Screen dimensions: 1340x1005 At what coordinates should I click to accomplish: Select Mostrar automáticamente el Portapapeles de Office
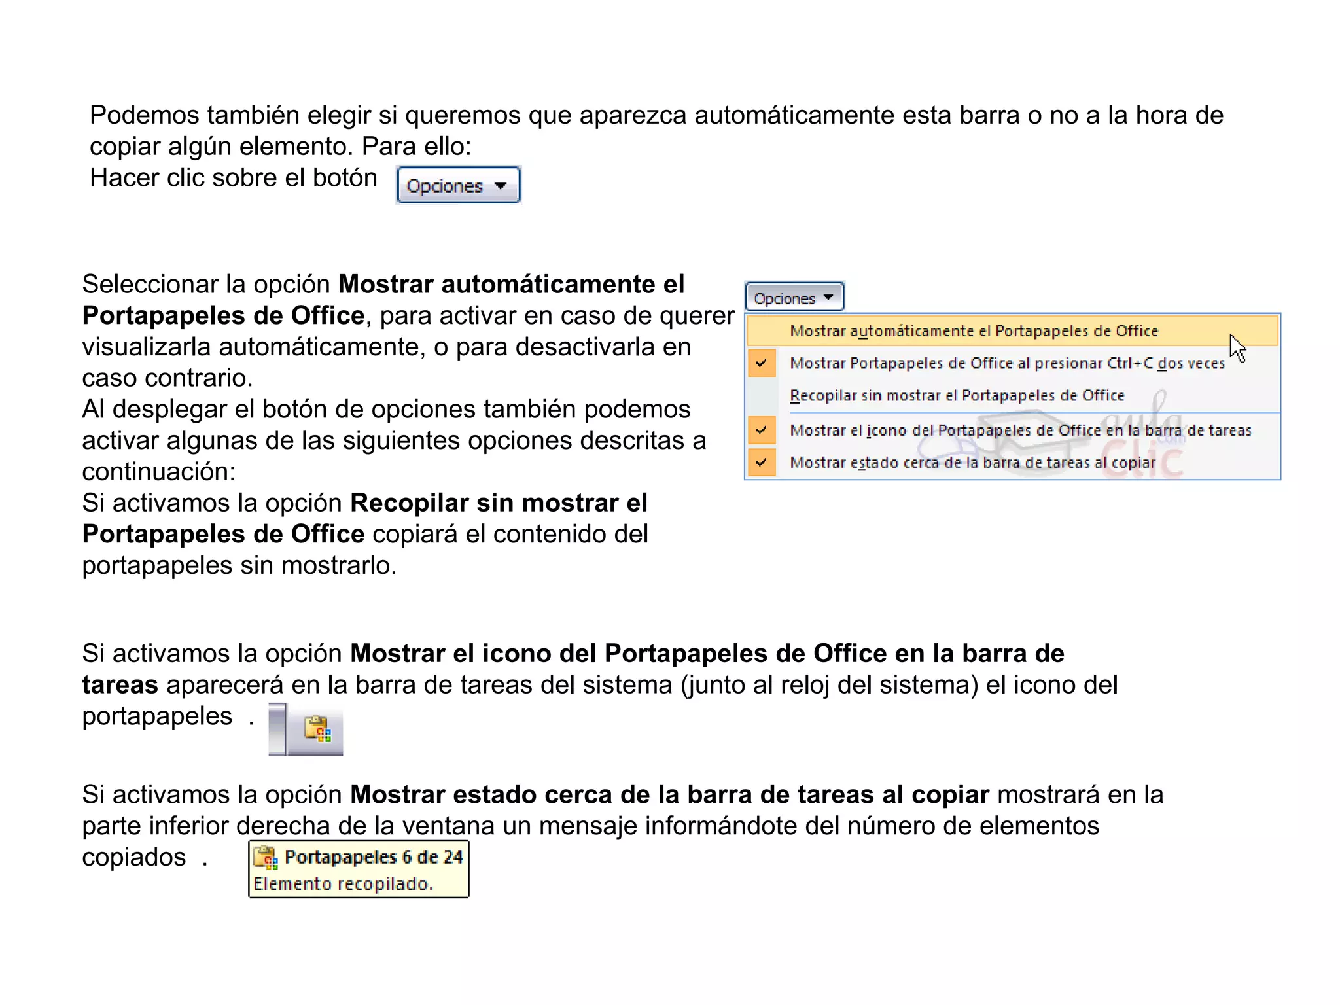coord(1012,330)
